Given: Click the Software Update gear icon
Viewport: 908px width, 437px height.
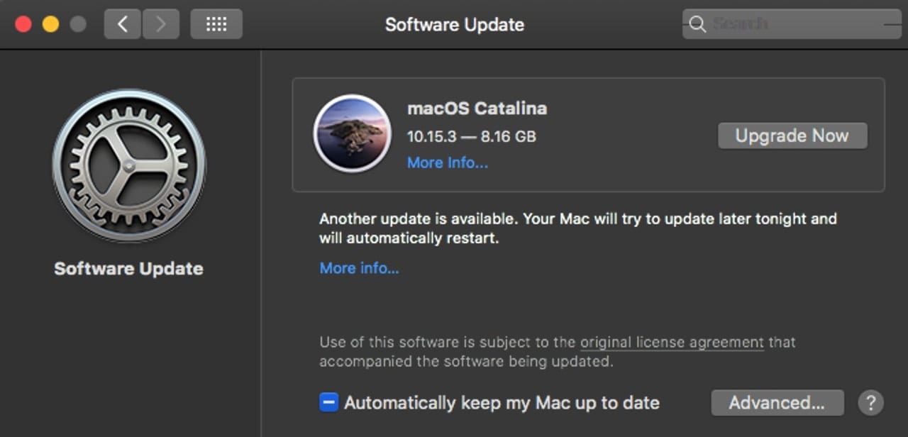Looking at the screenshot, I should click(129, 165).
